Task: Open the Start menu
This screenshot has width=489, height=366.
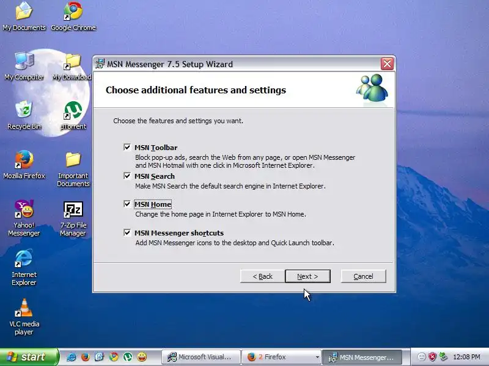Action: 29,357
